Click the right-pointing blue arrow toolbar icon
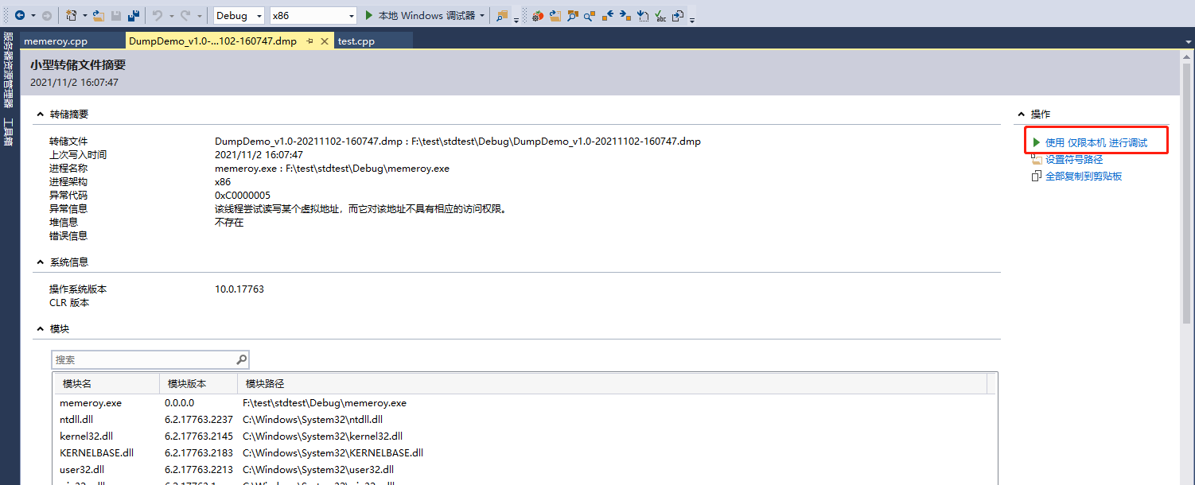Image resolution: width=1195 pixels, height=485 pixels. click(x=625, y=15)
